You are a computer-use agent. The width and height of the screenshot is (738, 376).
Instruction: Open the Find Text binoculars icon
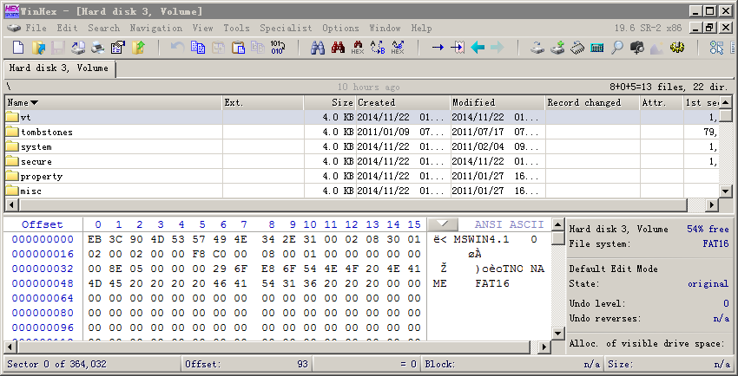click(x=318, y=48)
